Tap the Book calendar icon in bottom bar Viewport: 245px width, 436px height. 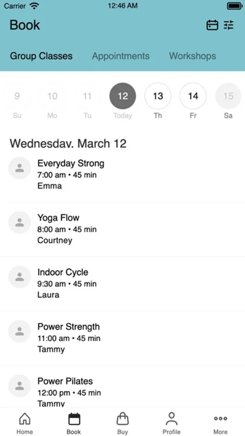[x=74, y=419]
